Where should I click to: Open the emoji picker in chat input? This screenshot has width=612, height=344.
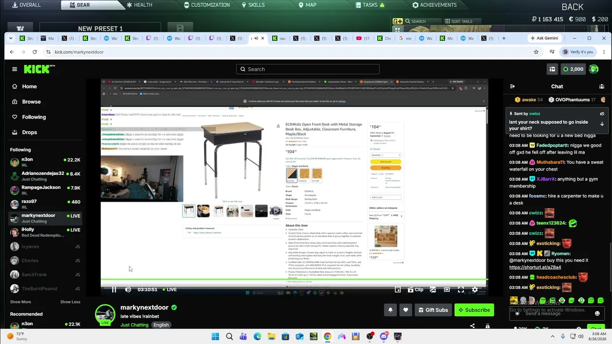[x=597, y=313]
